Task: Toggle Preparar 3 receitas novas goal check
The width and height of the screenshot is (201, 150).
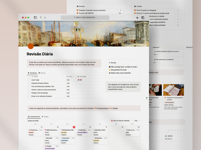Action: click(x=77, y=10)
